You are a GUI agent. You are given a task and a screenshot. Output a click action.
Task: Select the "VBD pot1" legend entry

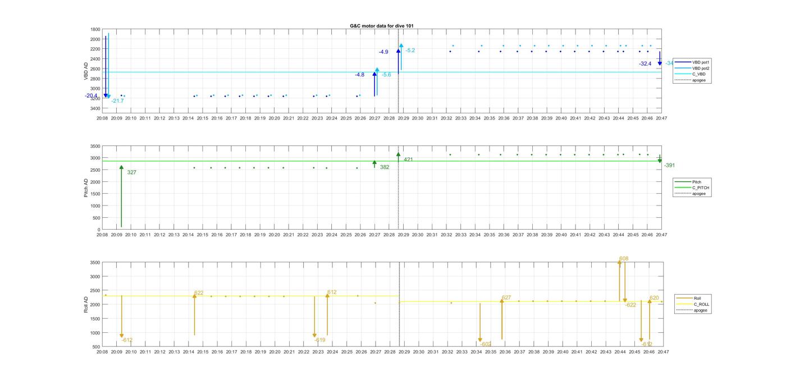[693, 62]
